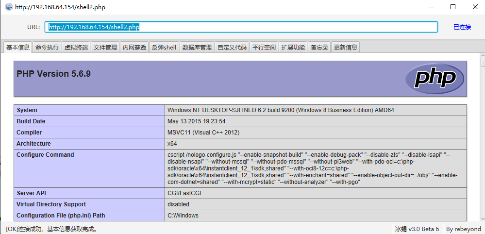Image resolution: width=485 pixels, height=234 pixels.
Task: Select the Build Date label cell
Action: pos(89,121)
